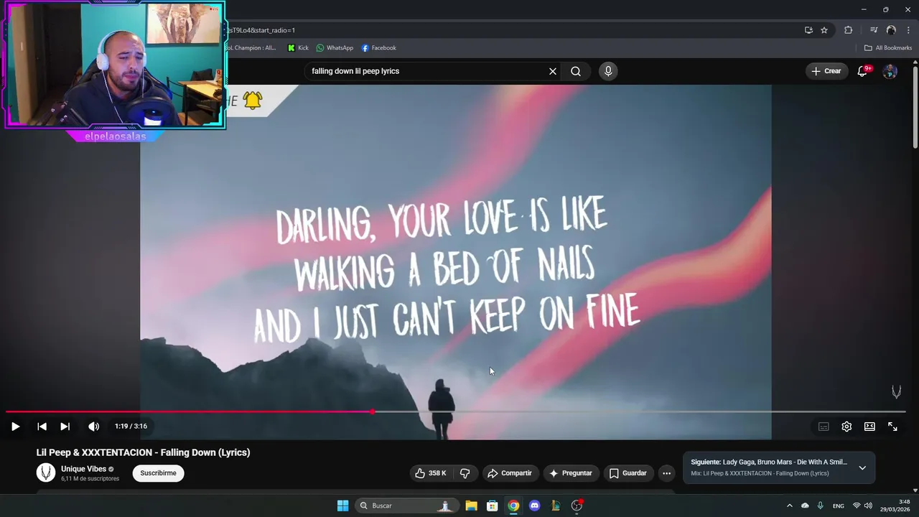Click the channel watermark in the video corner
919x517 pixels.
point(896,391)
